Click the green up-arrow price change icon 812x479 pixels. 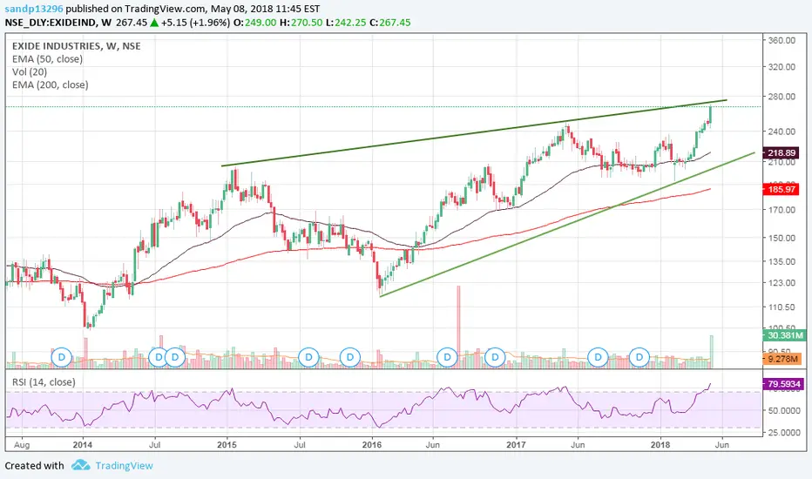154,23
